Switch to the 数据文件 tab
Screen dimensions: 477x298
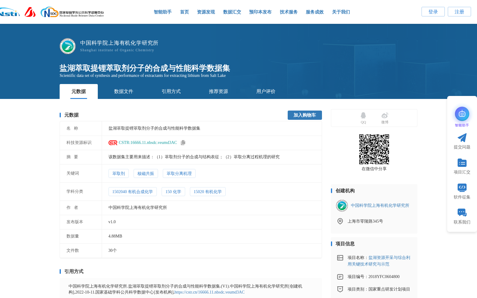[x=124, y=91]
